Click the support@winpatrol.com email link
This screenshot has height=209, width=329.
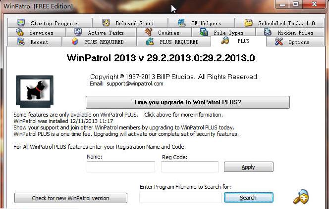[x=135, y=84]
